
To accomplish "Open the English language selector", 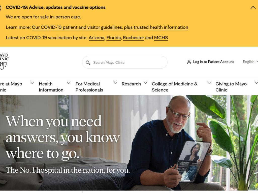I will point(250,62).
